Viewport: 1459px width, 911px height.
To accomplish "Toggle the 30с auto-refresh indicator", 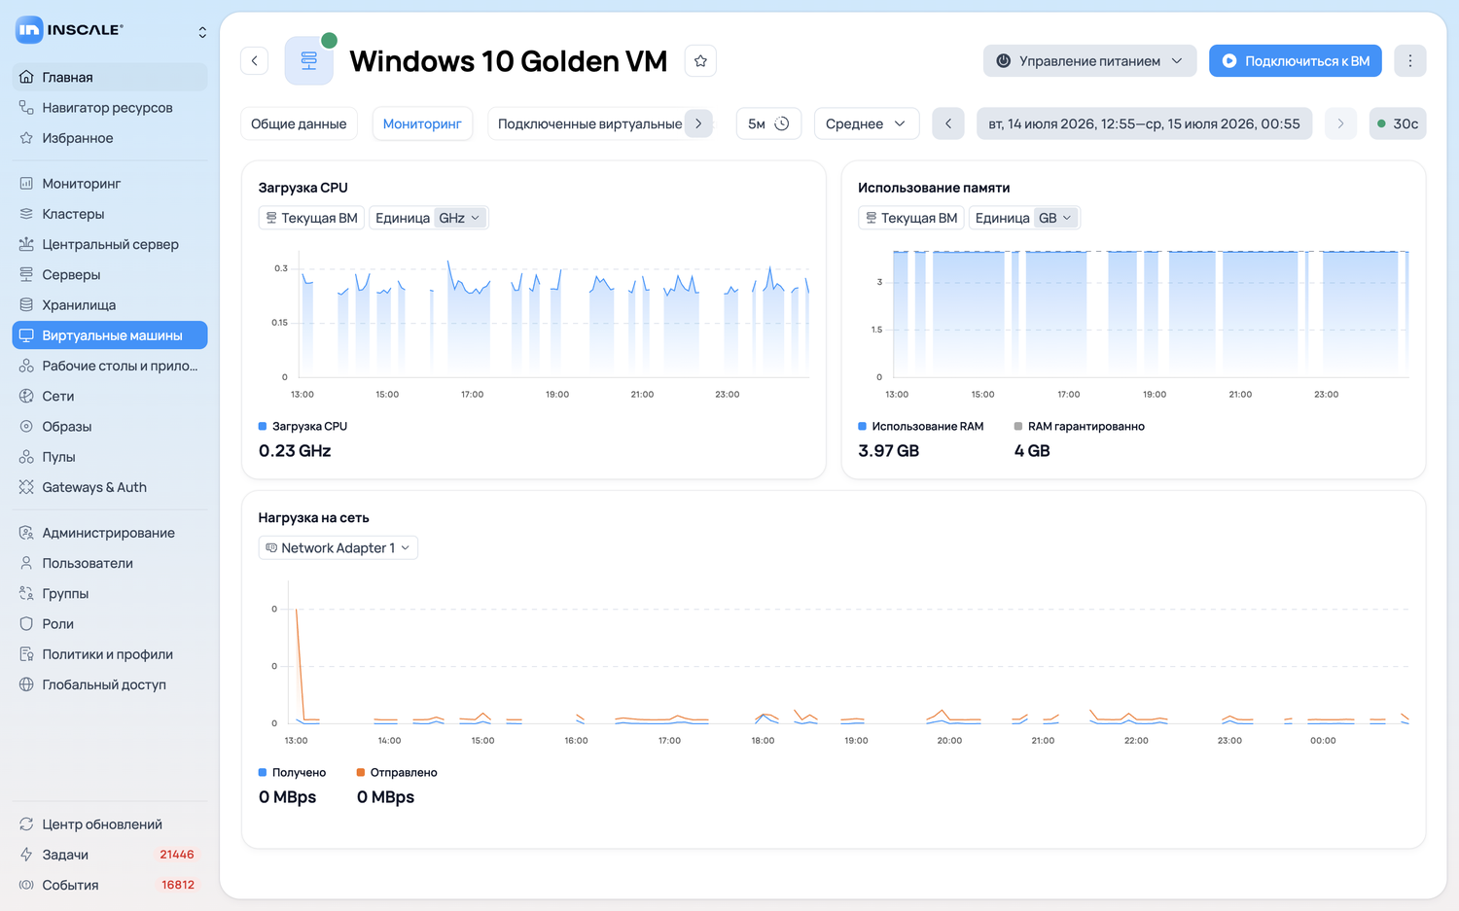I will point(1398,123).
